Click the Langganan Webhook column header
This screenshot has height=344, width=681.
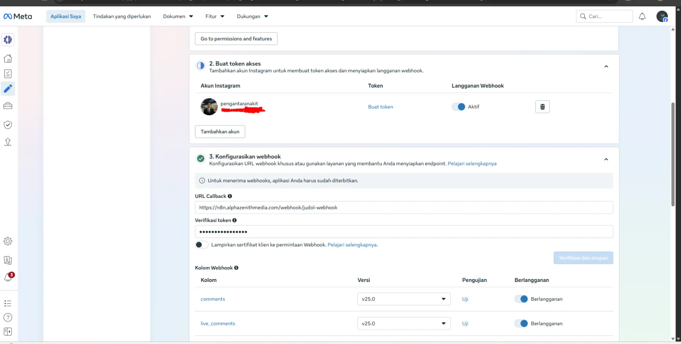pyautogui.click(x=478, y=86)
